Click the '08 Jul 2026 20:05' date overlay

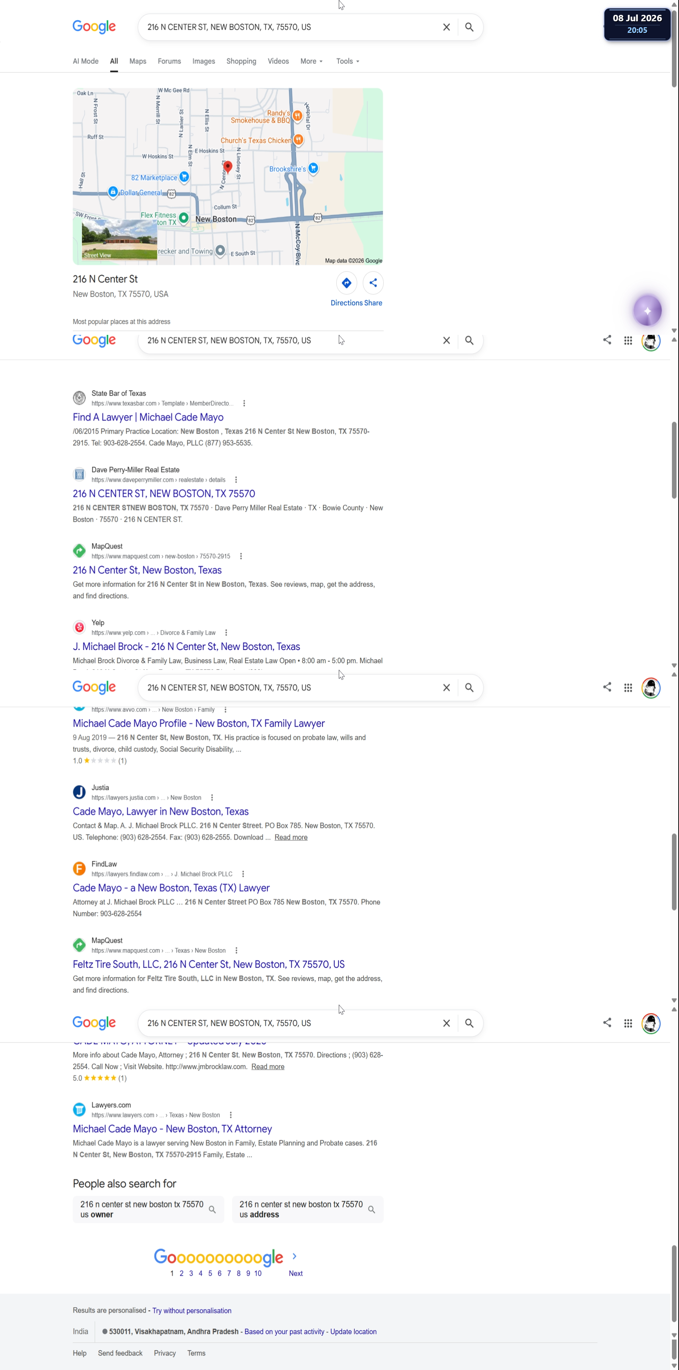point(637,24)
